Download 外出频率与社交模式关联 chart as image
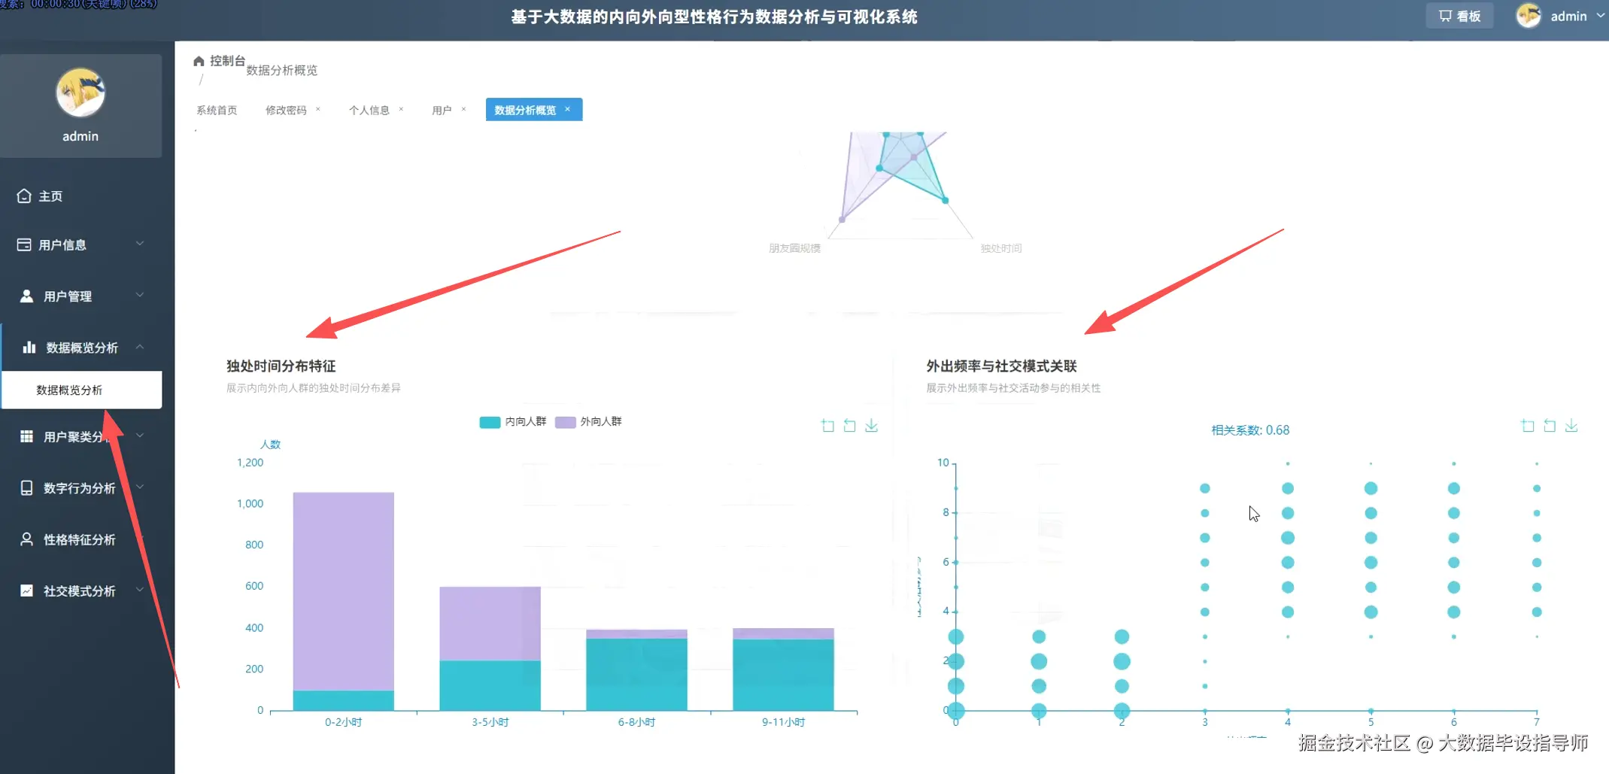 (1571, 425)
